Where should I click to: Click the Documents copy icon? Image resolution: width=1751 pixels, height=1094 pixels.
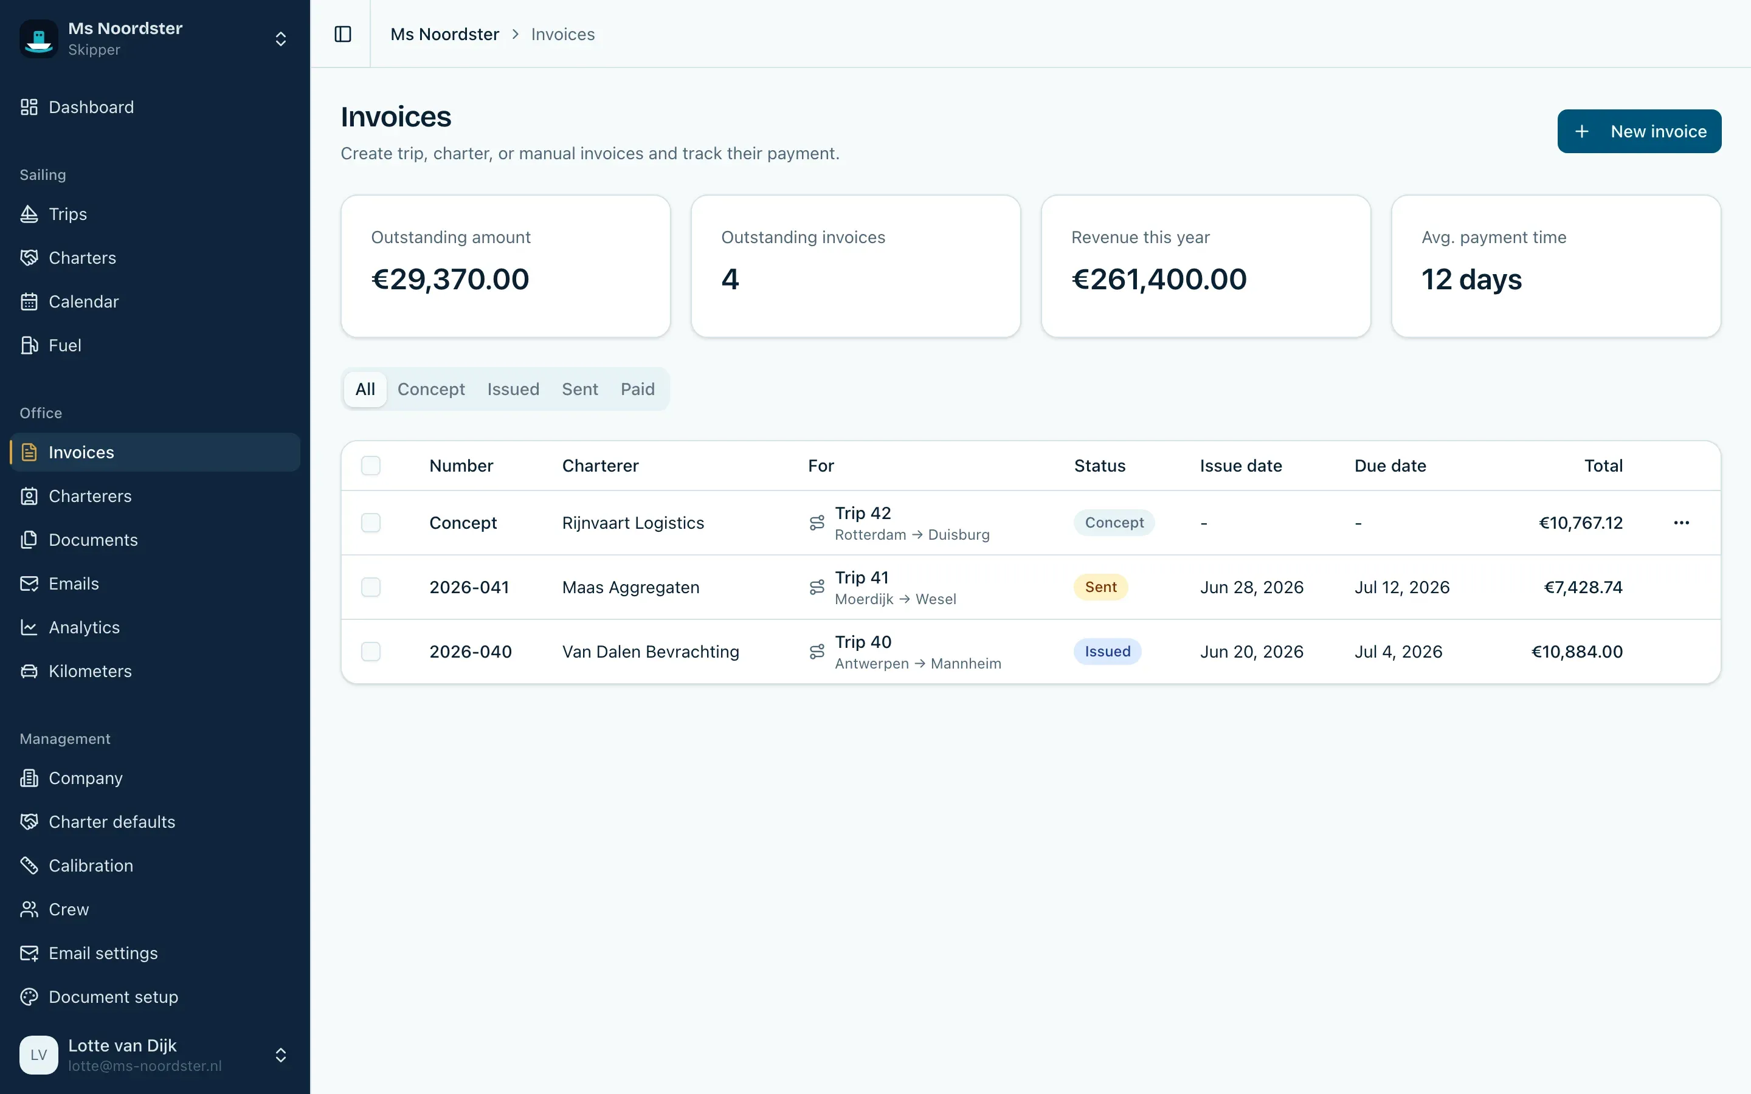[x=29, y=540]
